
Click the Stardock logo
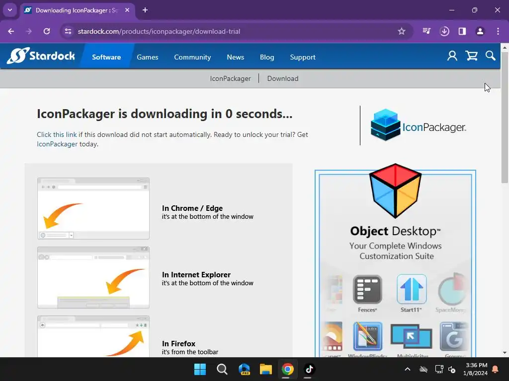(41, 56)
